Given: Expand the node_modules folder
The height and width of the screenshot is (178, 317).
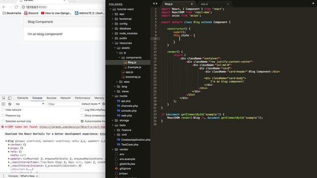Looking at the screenshot, I should [113, 33].
